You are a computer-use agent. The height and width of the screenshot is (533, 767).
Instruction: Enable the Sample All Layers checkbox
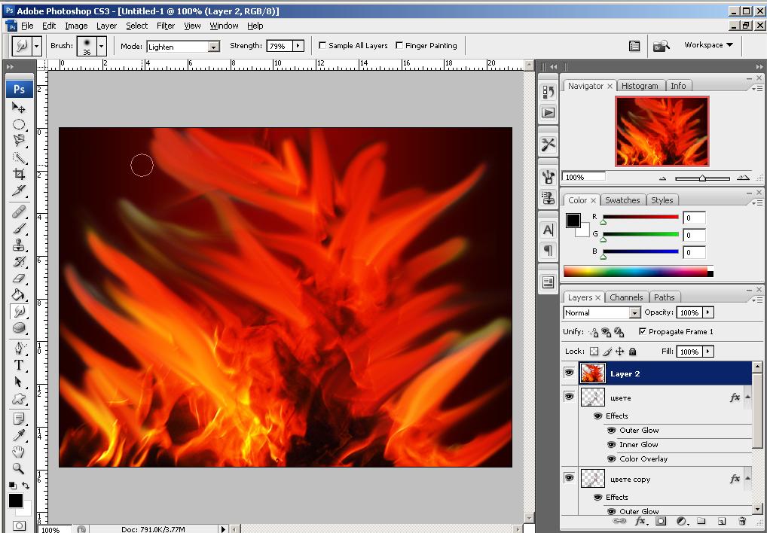click(x=322, y=45)
